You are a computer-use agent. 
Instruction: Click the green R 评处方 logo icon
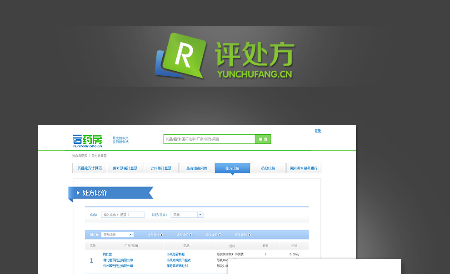(x=183, y=55)
